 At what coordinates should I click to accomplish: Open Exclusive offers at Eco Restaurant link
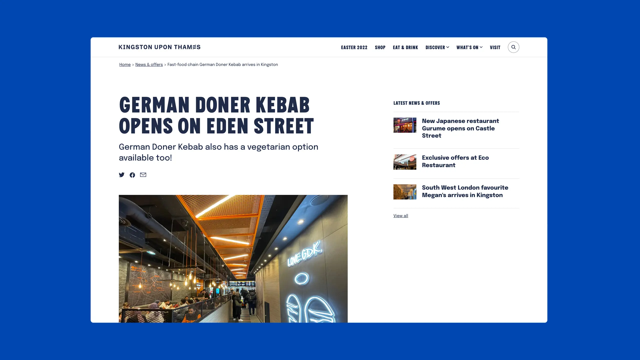tap(455, 161)
